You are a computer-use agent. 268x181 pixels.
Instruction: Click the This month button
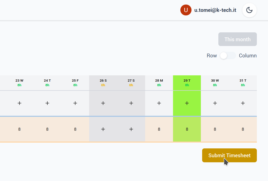click(x=237, y=39)
